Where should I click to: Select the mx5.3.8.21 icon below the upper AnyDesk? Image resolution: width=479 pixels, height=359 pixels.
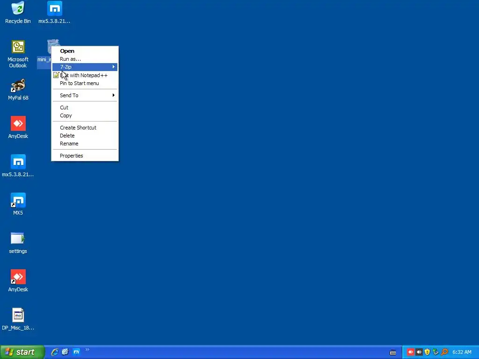pos(18,166)
